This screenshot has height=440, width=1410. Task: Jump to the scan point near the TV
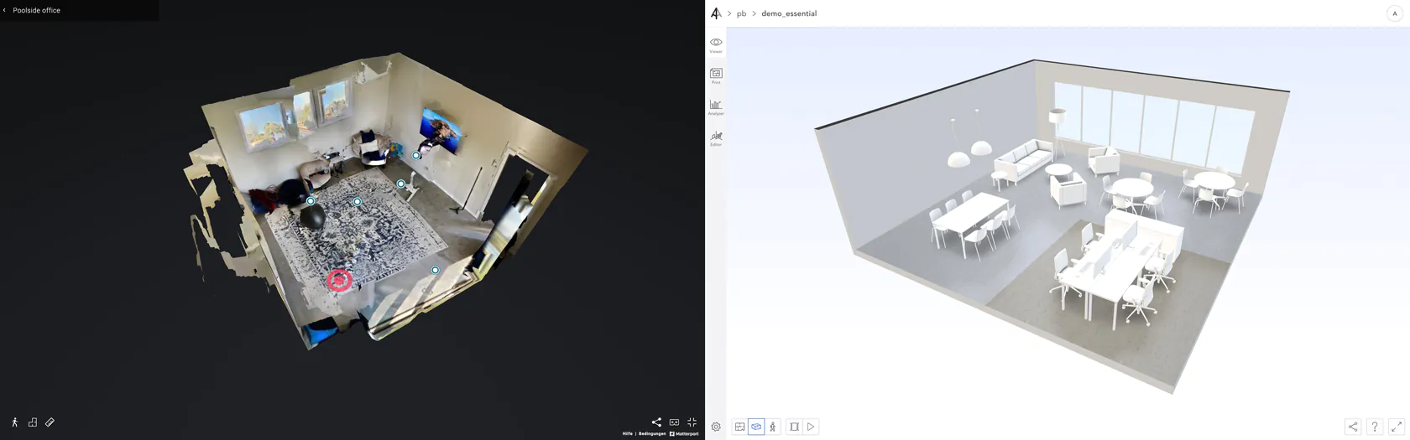click(x=416, y=155)
